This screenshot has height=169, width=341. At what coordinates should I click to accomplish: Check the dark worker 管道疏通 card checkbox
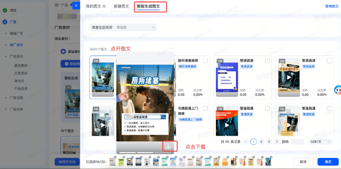329,60
